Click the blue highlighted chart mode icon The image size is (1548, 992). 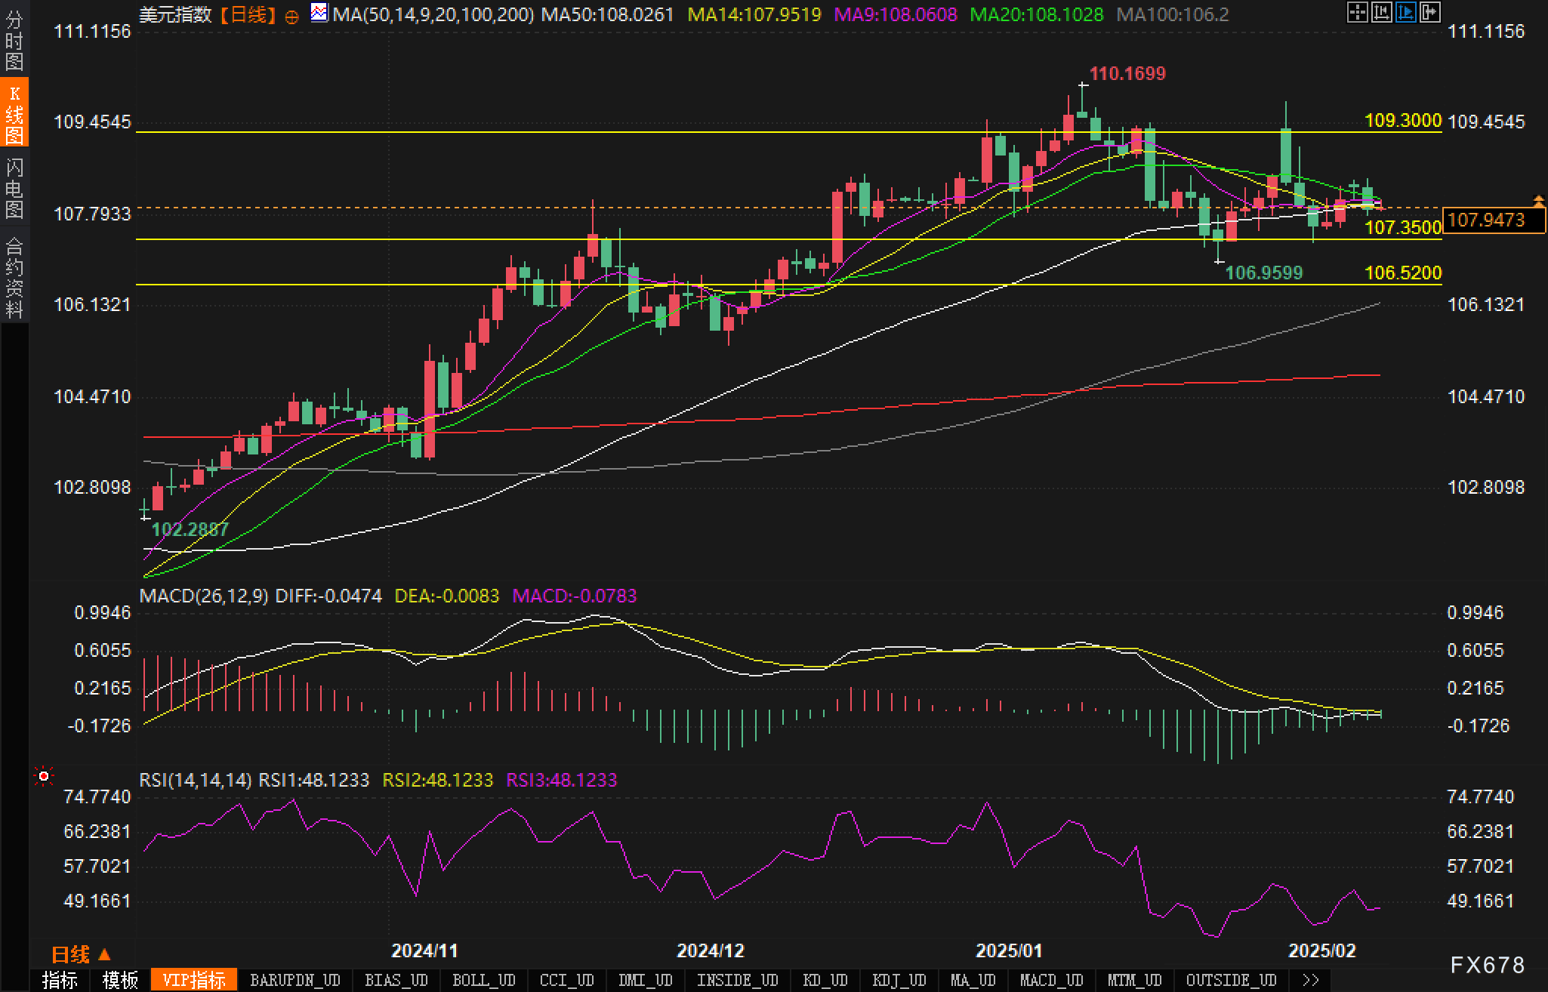click(1405, 12)
